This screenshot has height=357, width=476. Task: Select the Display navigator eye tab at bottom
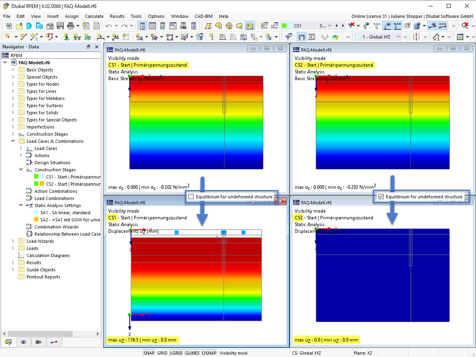pyautogui.click(x=23, y=342)
